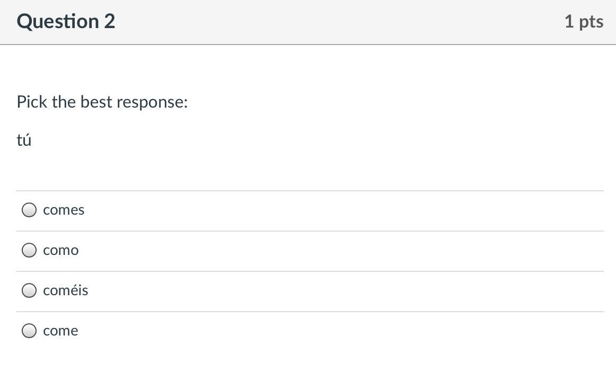The height and width of the screenshot is (371, 616).
Task: Click the 1 pts score label
Action: point(584,21)
